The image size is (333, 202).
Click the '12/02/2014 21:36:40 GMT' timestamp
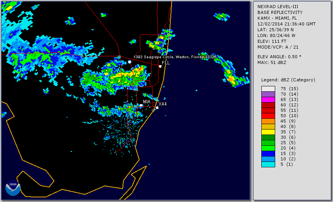pyautogui.click(x=286, y=24)
